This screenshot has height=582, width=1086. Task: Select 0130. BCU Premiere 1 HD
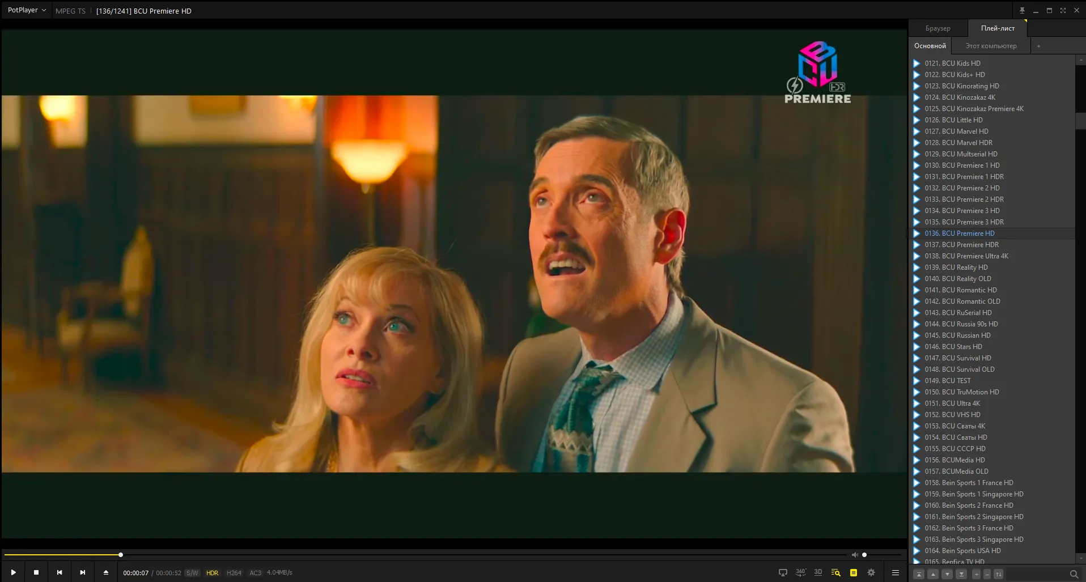click(x=992, y=165)
